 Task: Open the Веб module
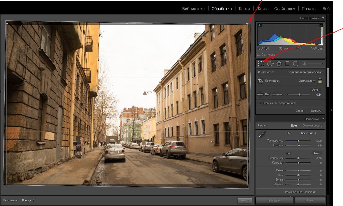(326, 9)
